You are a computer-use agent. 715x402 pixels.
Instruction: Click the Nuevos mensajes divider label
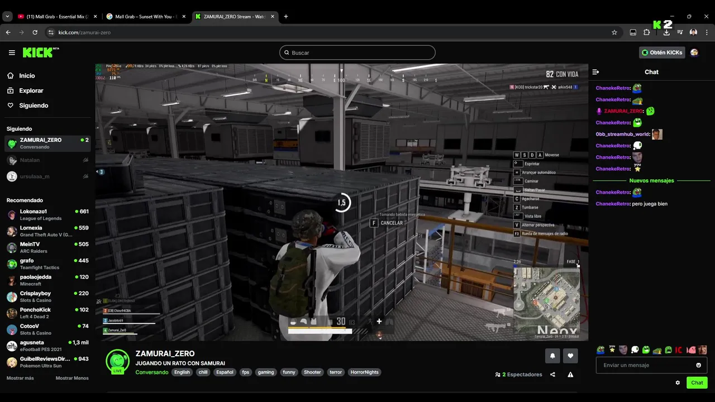[651, 181]
